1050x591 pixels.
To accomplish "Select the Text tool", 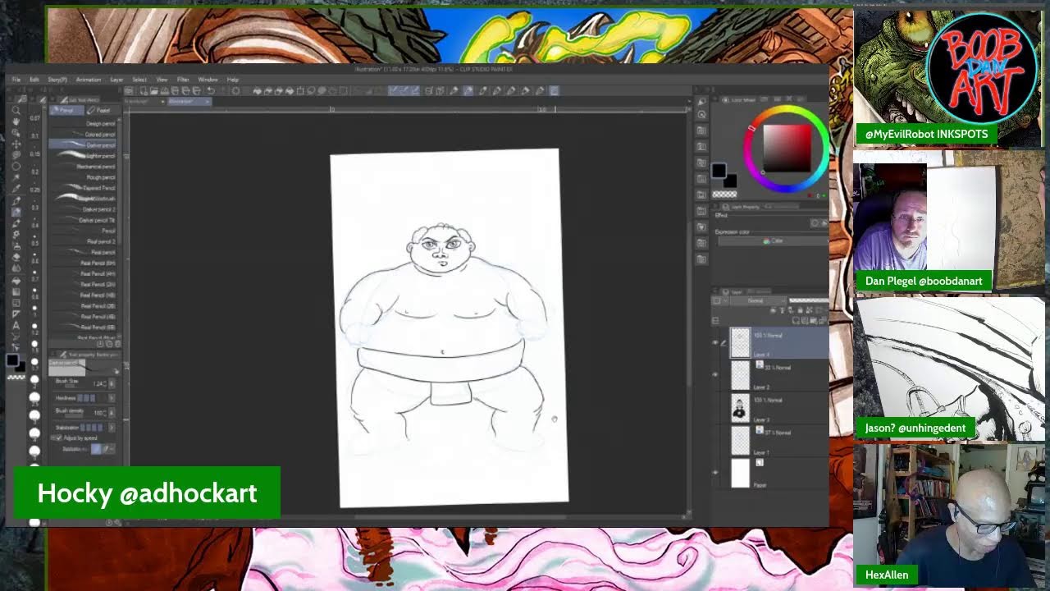I will click(x=16, y=325).
